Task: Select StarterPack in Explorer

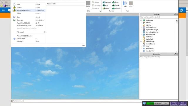Action: pos(150,39)
